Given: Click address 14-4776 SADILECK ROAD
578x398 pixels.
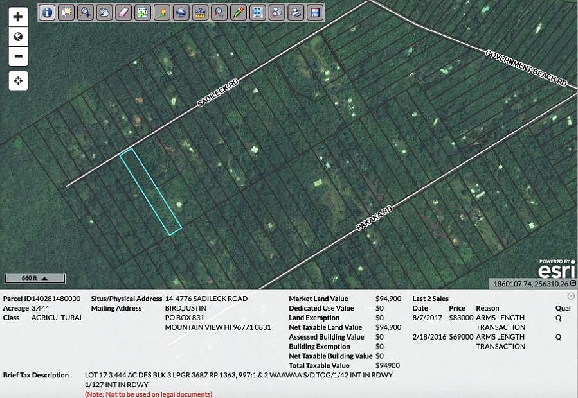Looking at the screenshot, I should coord(206,298).
